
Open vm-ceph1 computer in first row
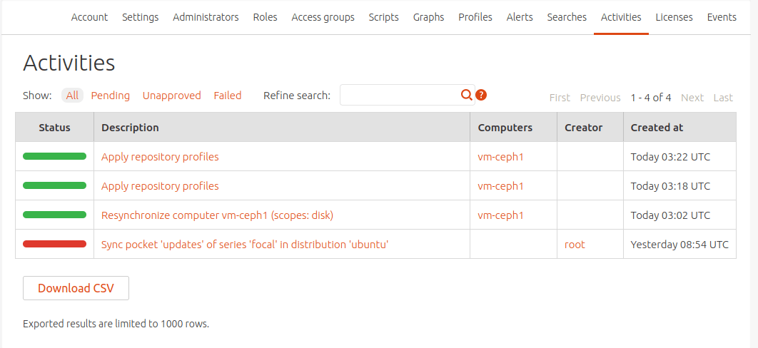501,157
